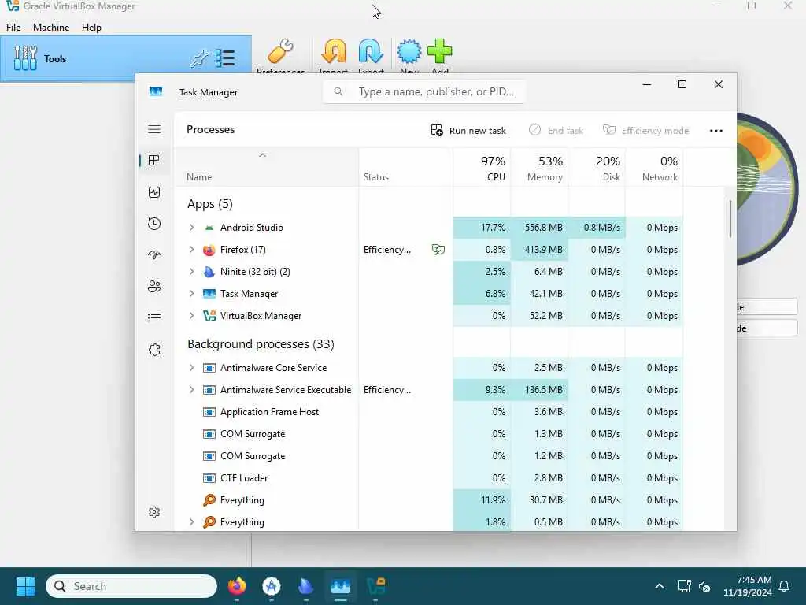Open Task Manager hamburger navigation menu

[154, 129]
